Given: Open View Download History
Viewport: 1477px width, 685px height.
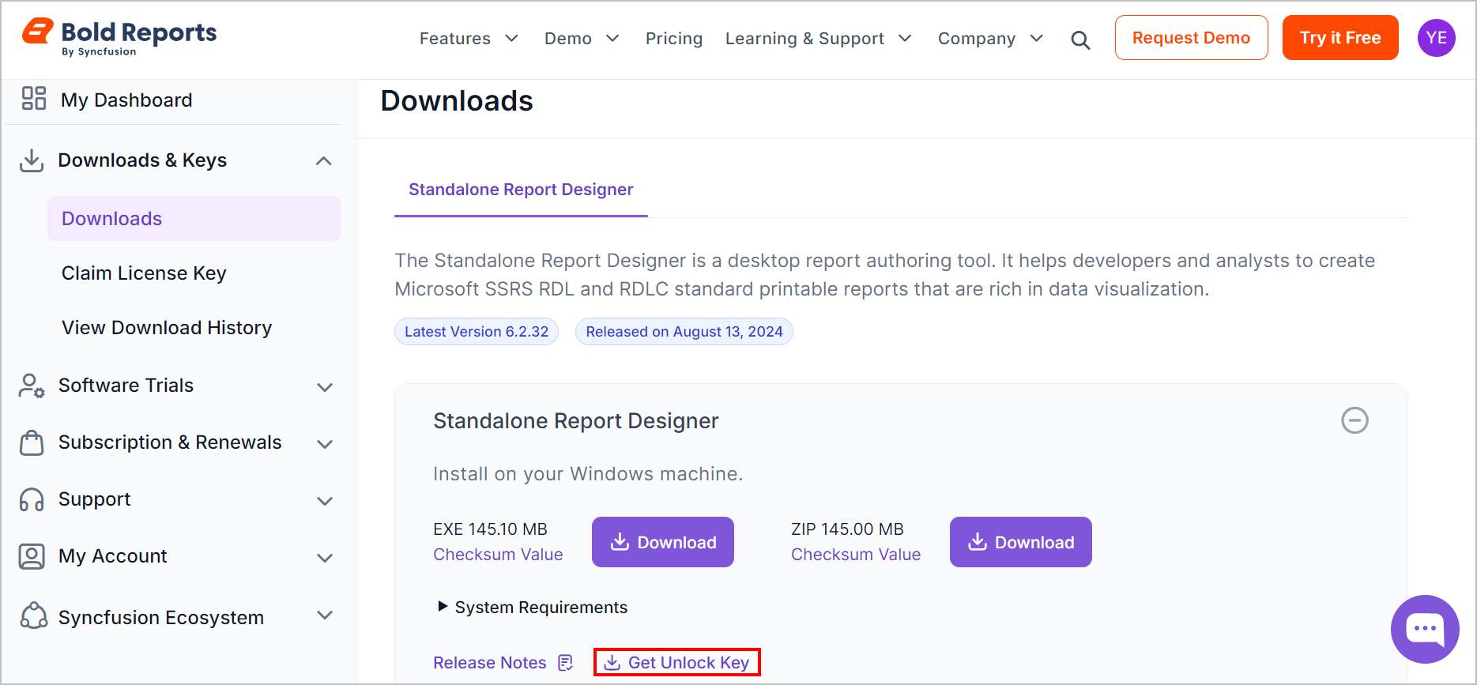Looking at the screenshot, I should pyautogui.click(x=167, y=328).
